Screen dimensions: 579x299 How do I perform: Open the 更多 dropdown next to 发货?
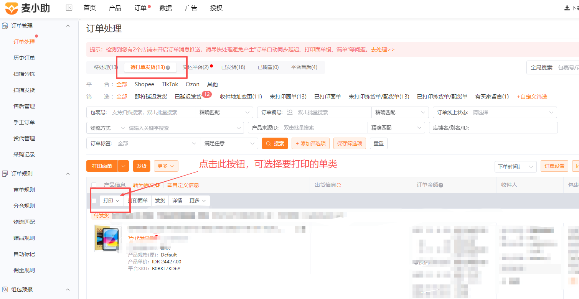click(x=166, y=166)
